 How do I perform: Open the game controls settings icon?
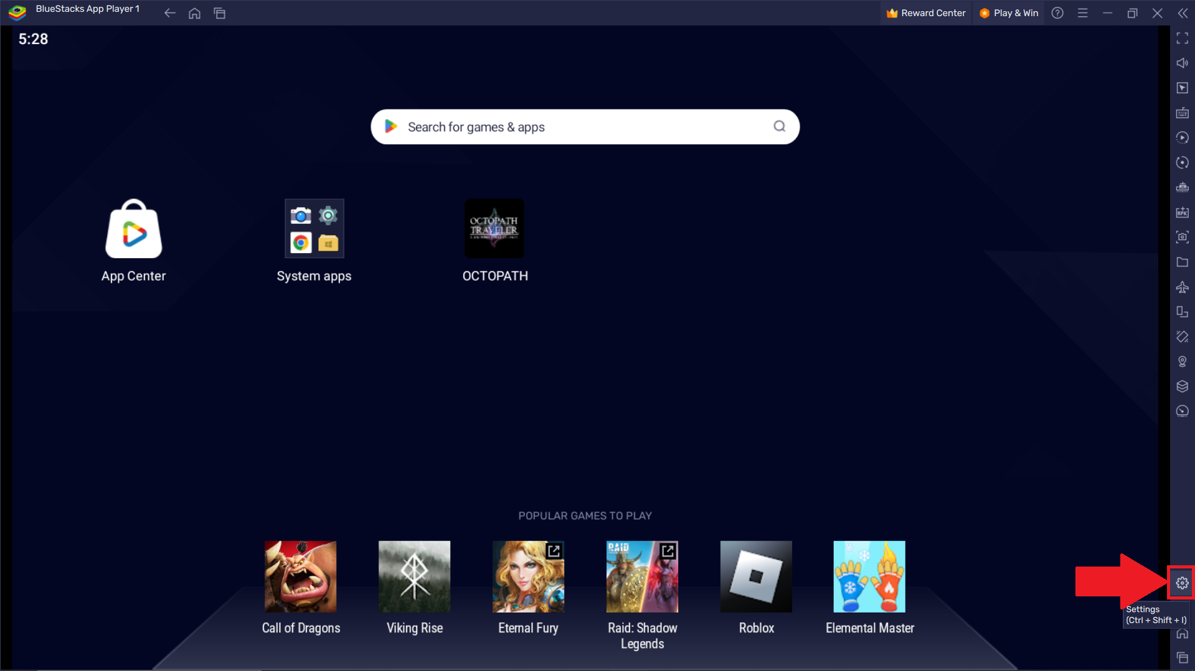(1182, 88)
